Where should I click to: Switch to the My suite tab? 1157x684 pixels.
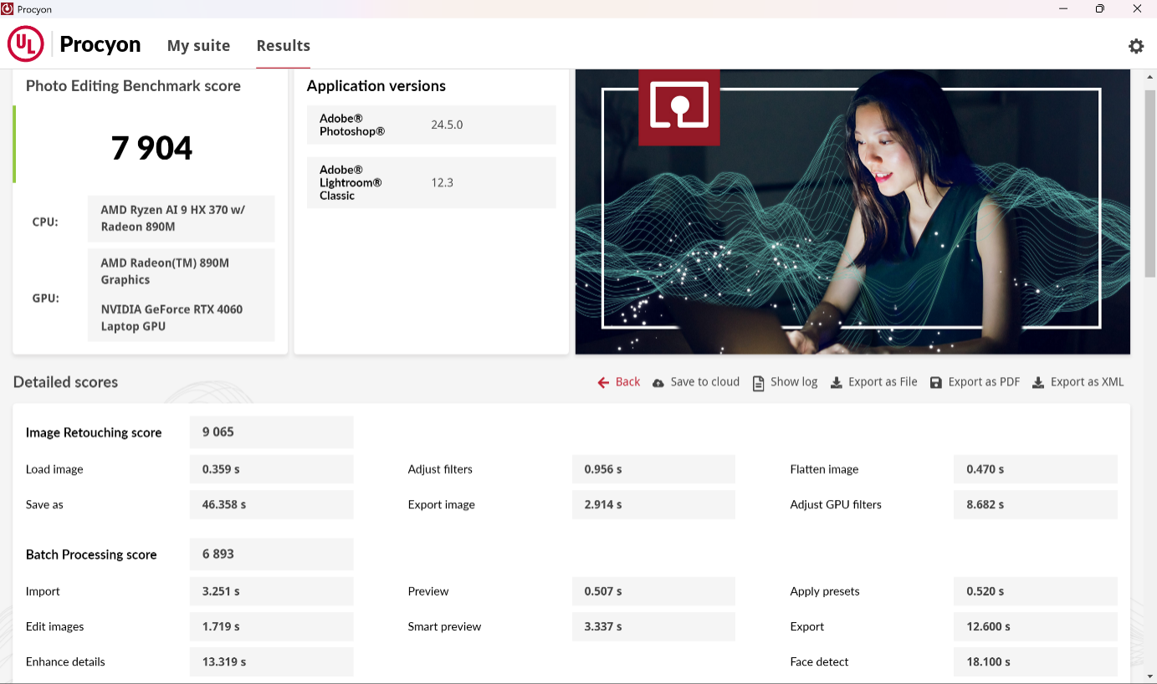198,46
